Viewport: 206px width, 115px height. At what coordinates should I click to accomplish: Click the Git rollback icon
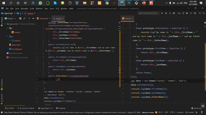click(x=195, y=13)
